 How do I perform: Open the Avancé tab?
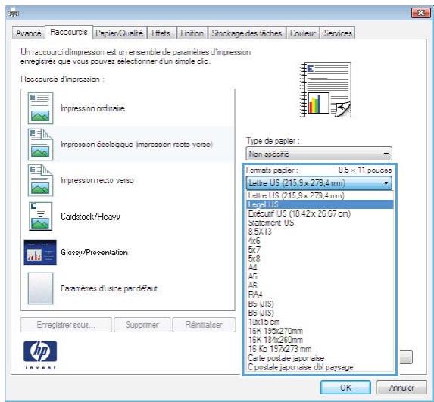tap(29, 33)
